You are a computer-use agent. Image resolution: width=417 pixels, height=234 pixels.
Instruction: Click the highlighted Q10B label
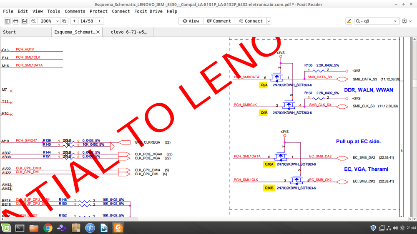pyautogui.click(x=269, y=188)
